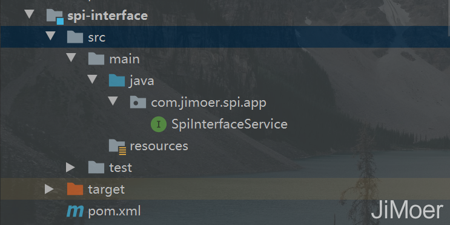This screenshot has width=450, height=225.
Task: Expand the target folder arrow
Action: [49, 189]
